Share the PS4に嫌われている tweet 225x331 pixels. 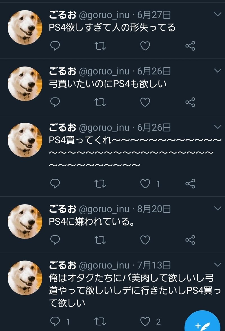point(190,240)
